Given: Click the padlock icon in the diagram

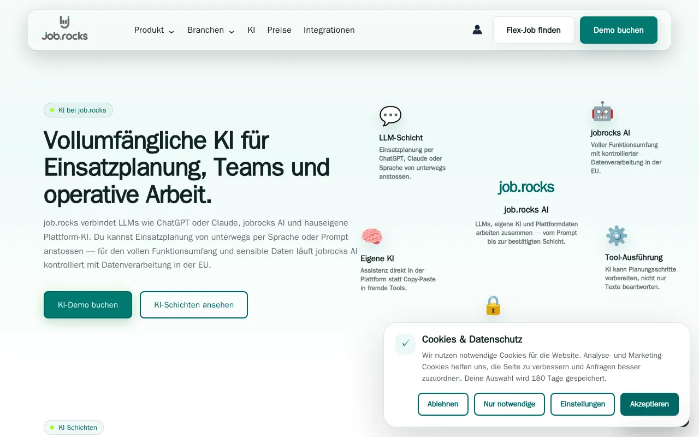Looking at the screenshot, I should pyautogui.click(x=493, y=305).
